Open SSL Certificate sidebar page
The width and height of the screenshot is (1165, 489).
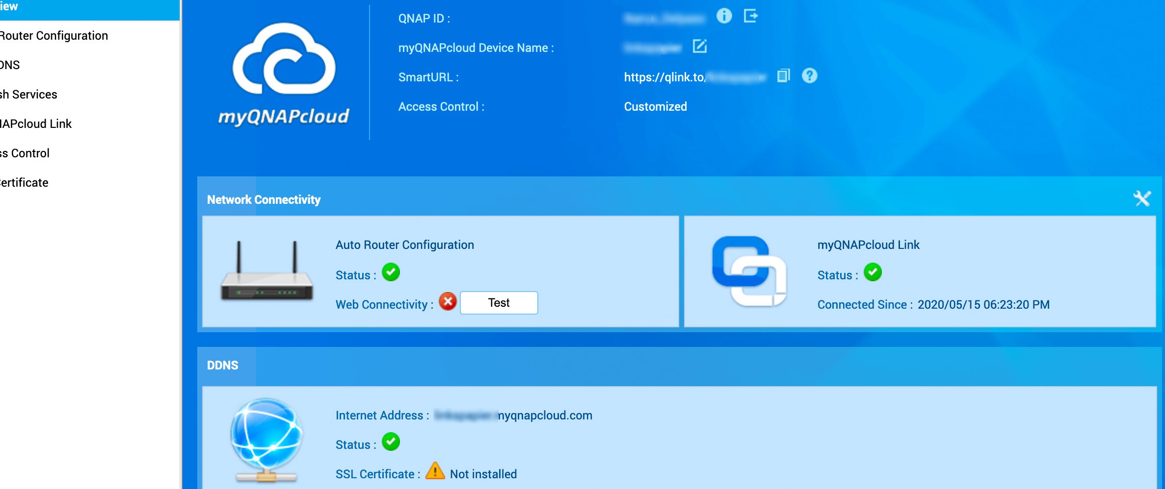[x=24, y=183]
